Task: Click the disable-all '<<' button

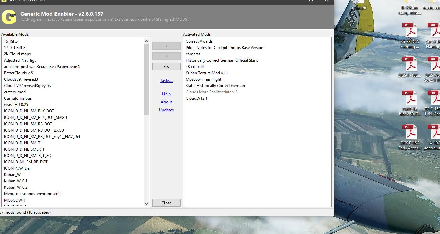Action: click(x=166, y=66)
